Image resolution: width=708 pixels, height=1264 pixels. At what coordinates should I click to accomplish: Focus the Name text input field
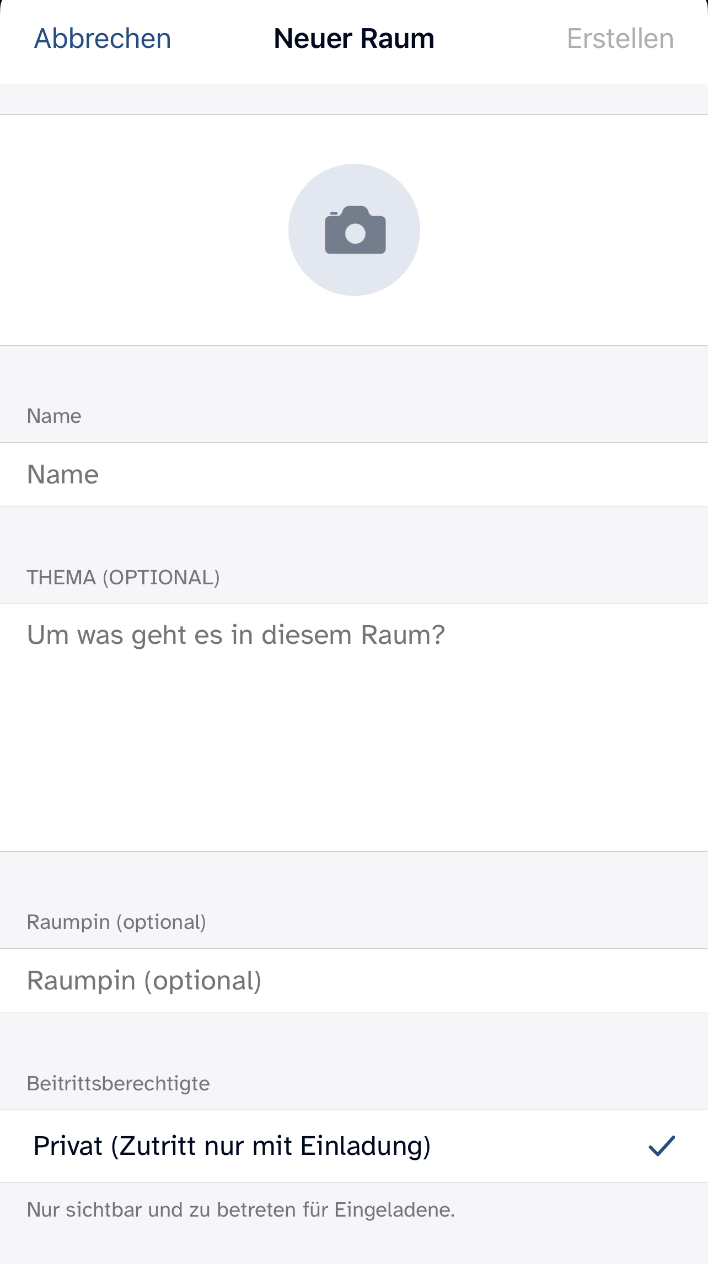click(353, 475)
